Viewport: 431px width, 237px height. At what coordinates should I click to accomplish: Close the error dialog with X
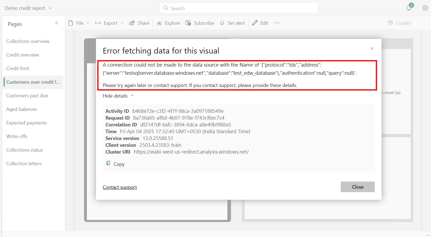pyautogui.click(x=372, y=48)
